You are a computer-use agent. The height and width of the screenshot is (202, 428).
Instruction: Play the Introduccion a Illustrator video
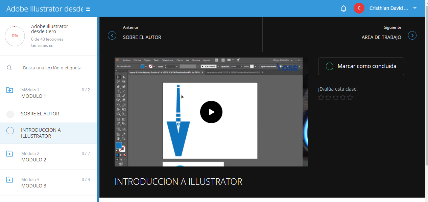pyautogui.click(x=211, y=112)
